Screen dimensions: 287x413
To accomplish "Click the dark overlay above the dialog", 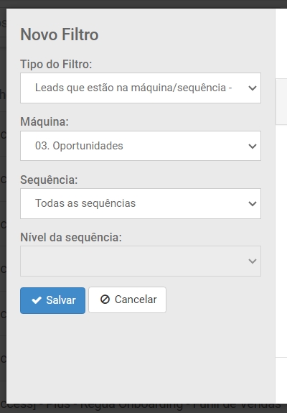I will point(143,4).
